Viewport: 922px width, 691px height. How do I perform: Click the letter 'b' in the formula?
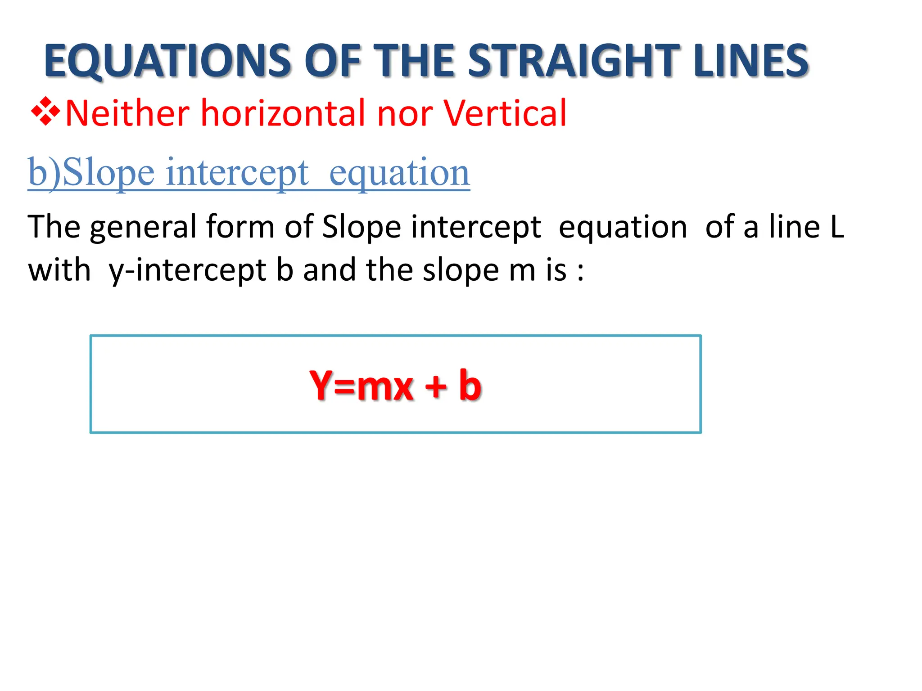(x=470, y=385)
